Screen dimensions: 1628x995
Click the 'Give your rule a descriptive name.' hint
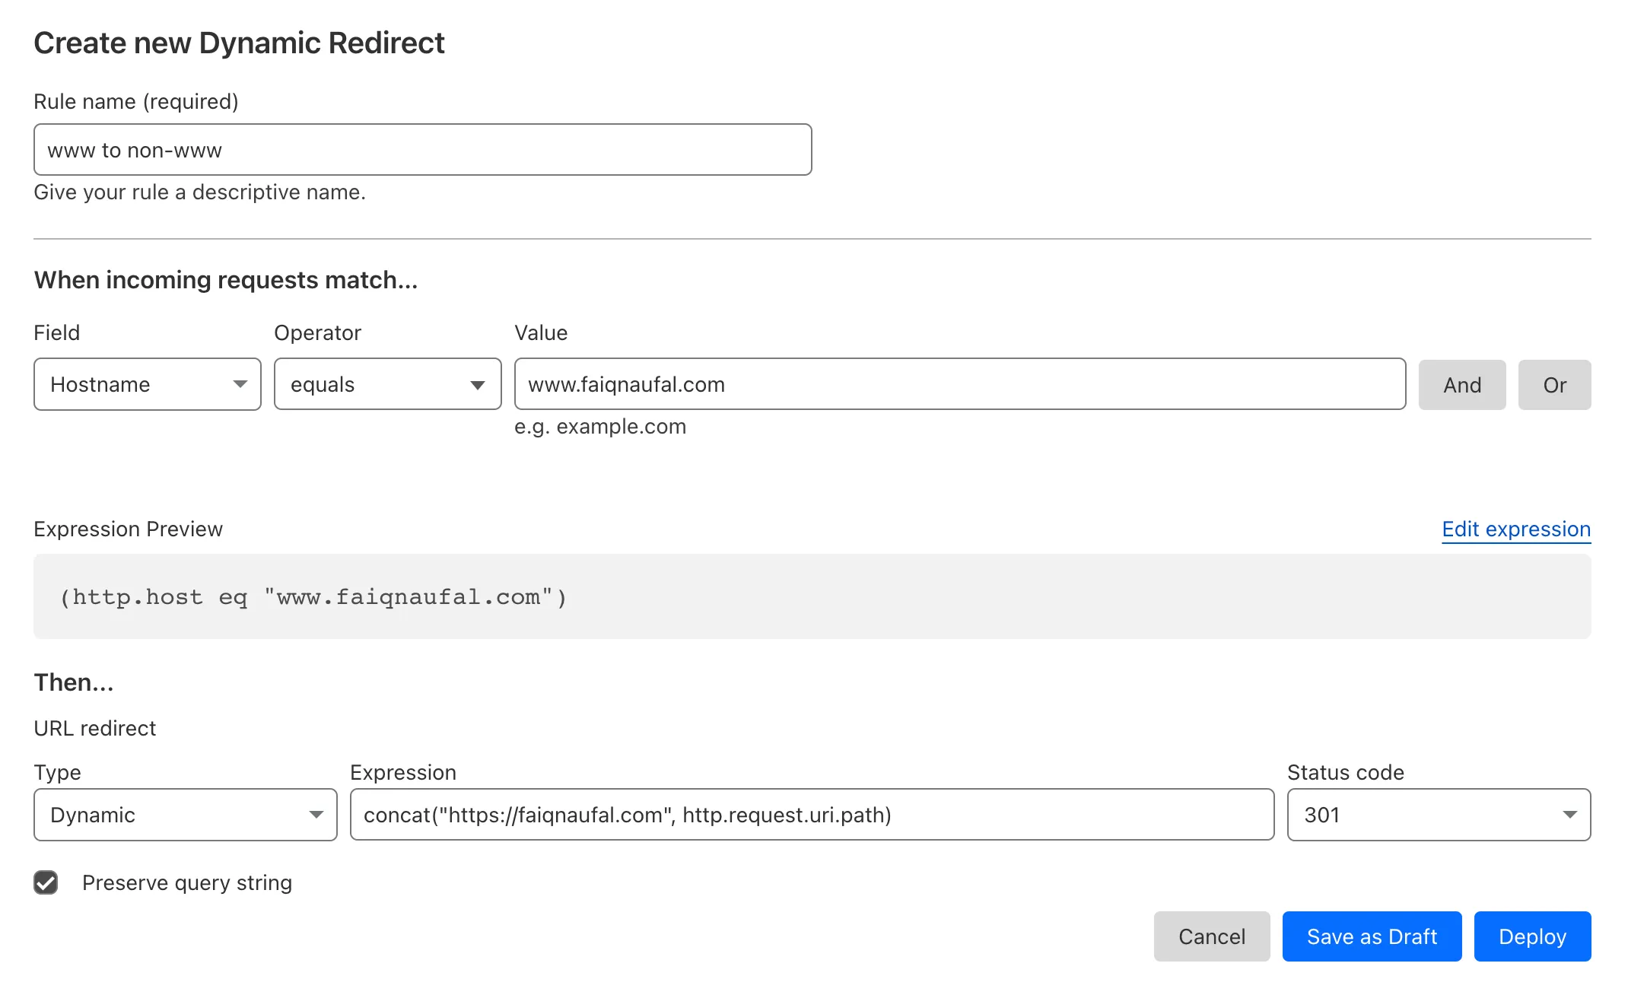200,192
